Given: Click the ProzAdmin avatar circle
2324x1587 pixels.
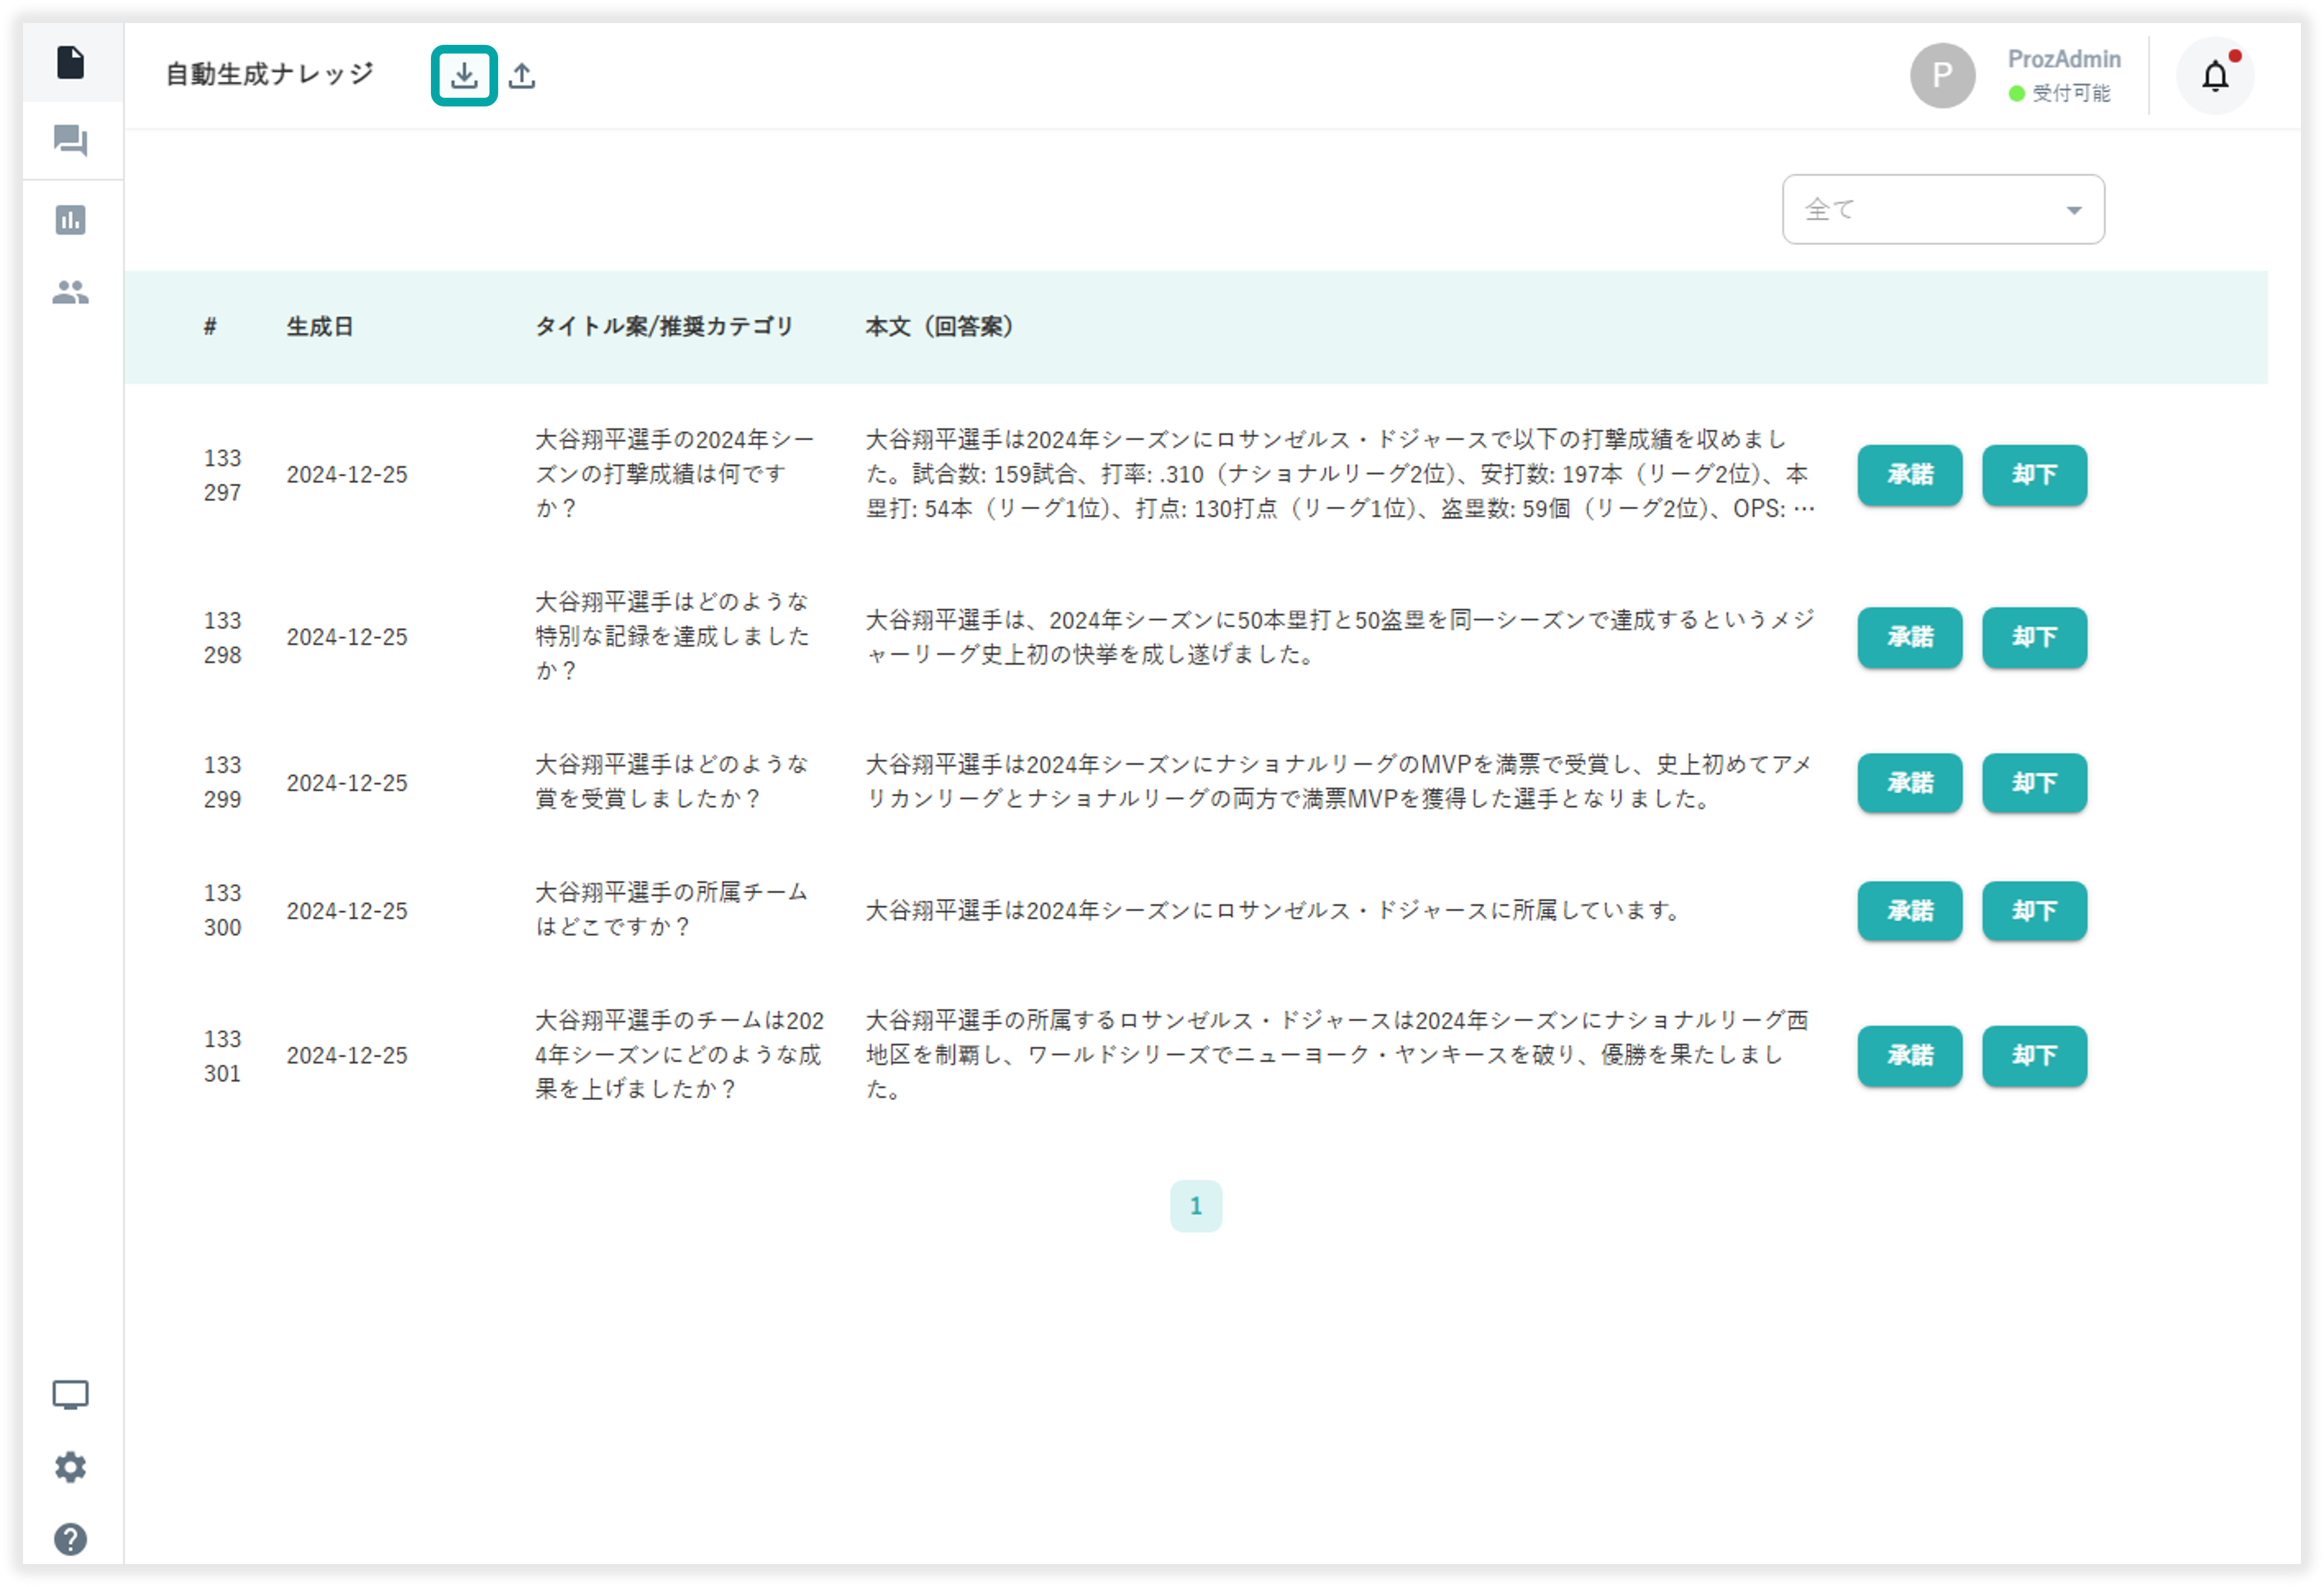Looking at the screenshot, I should click(x=1942, y=75).
